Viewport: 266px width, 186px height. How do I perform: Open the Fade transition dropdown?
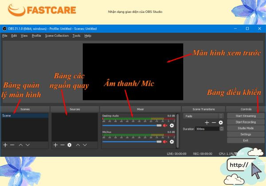point(203,116)
